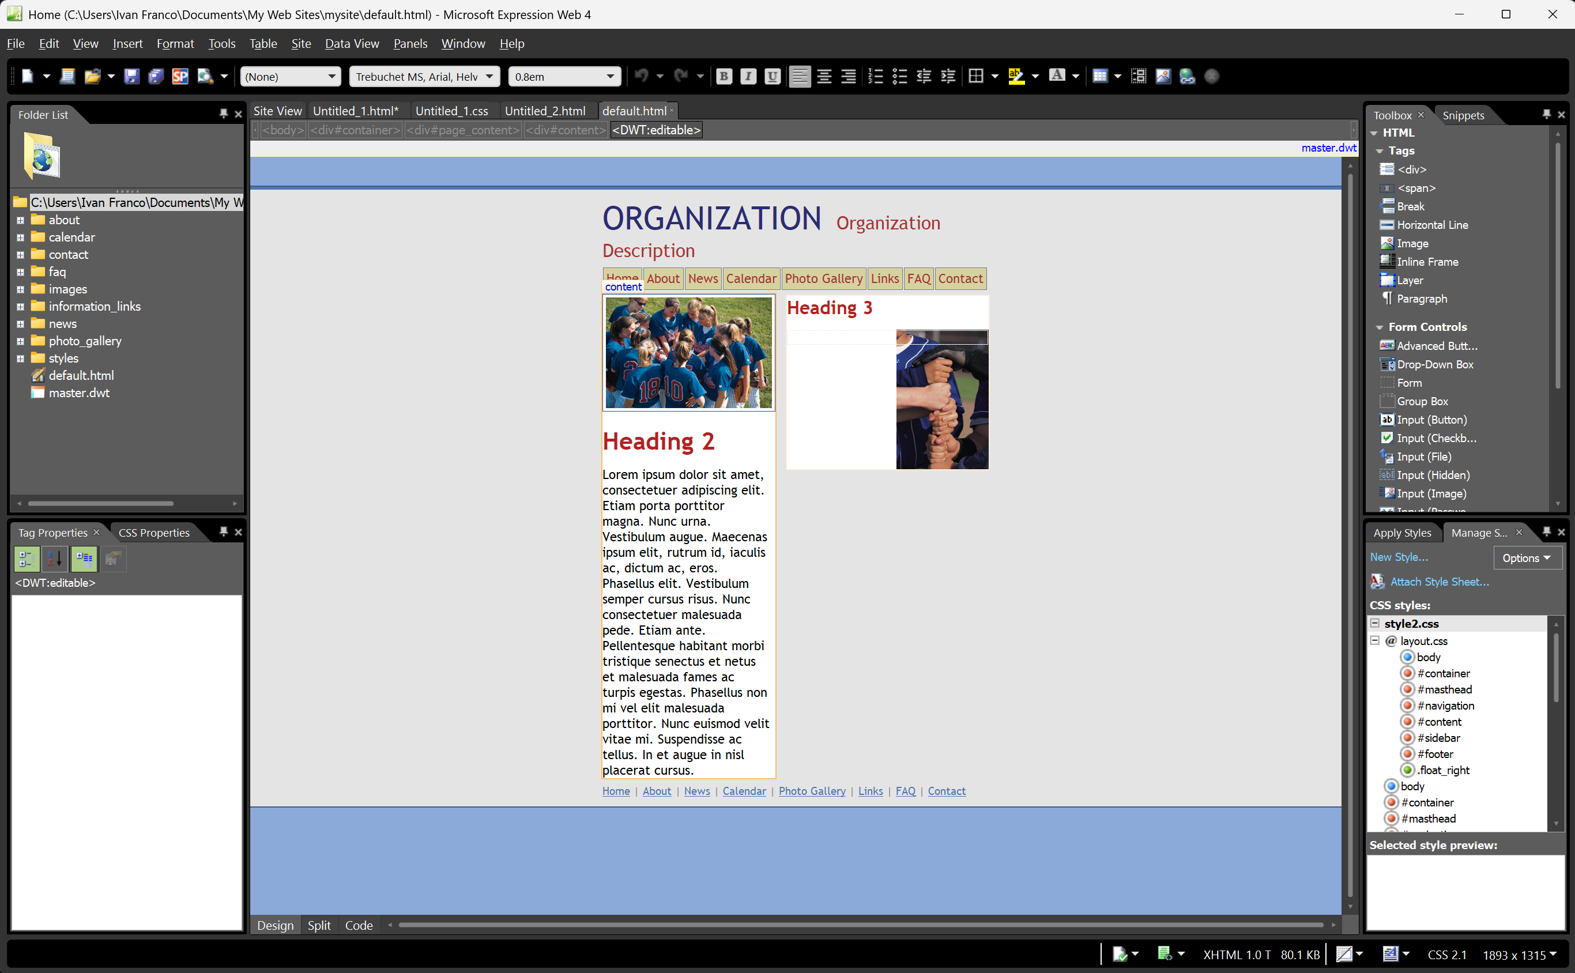
Task: Open master.dwt in the folder list
Action: click(78, 393)
